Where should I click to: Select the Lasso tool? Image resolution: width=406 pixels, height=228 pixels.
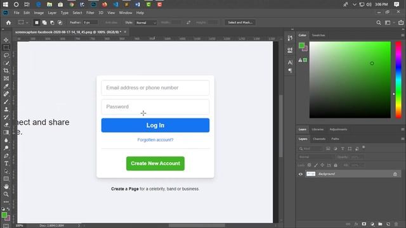[6, 55]
